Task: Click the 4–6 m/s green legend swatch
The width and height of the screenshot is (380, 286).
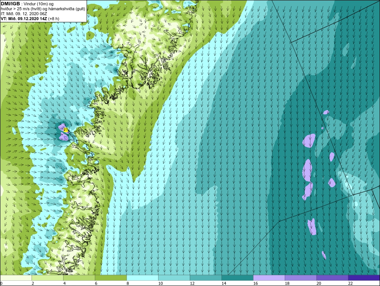Action: coord(79,278)
